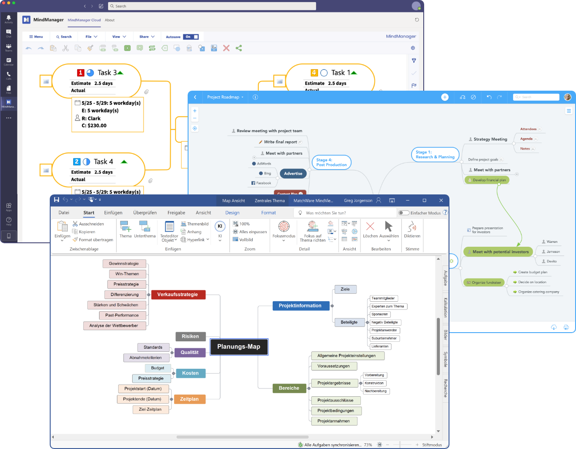Viewport: 576px width, 449px height.
Task: Select the Verkaufsstrategie topic
Action: tap(178, 295)
